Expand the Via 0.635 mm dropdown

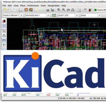[48, 15]
